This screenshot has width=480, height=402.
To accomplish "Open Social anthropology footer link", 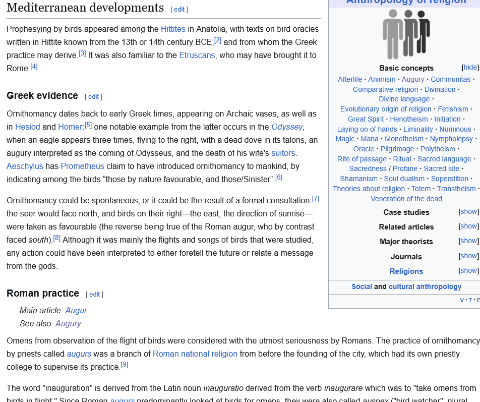I will click(x=362, y=287).
